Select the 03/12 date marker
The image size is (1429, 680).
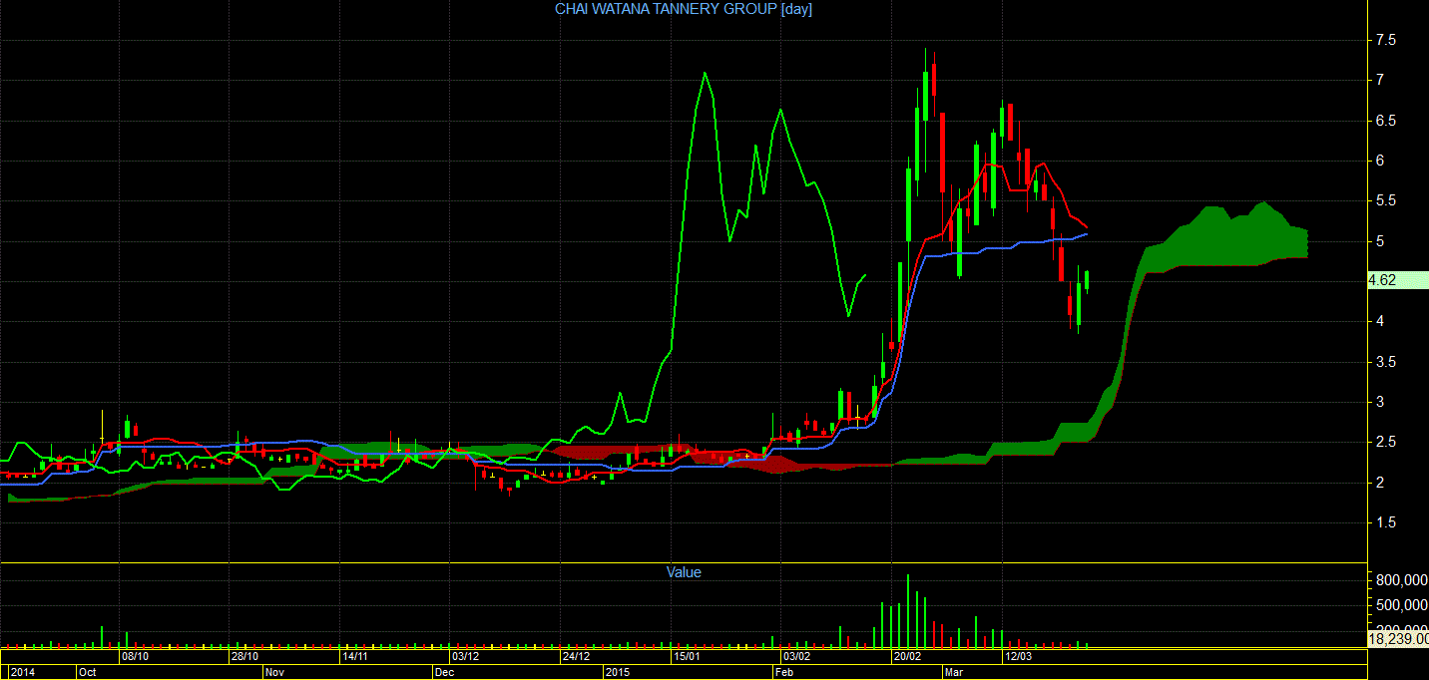(x=466, y=656)
